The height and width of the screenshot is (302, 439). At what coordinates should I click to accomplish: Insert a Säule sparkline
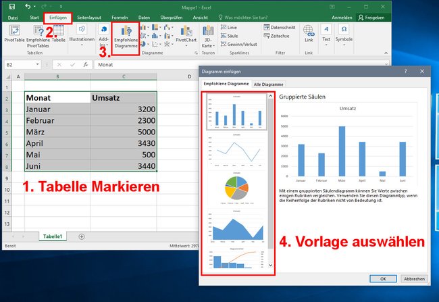point(230,36)
